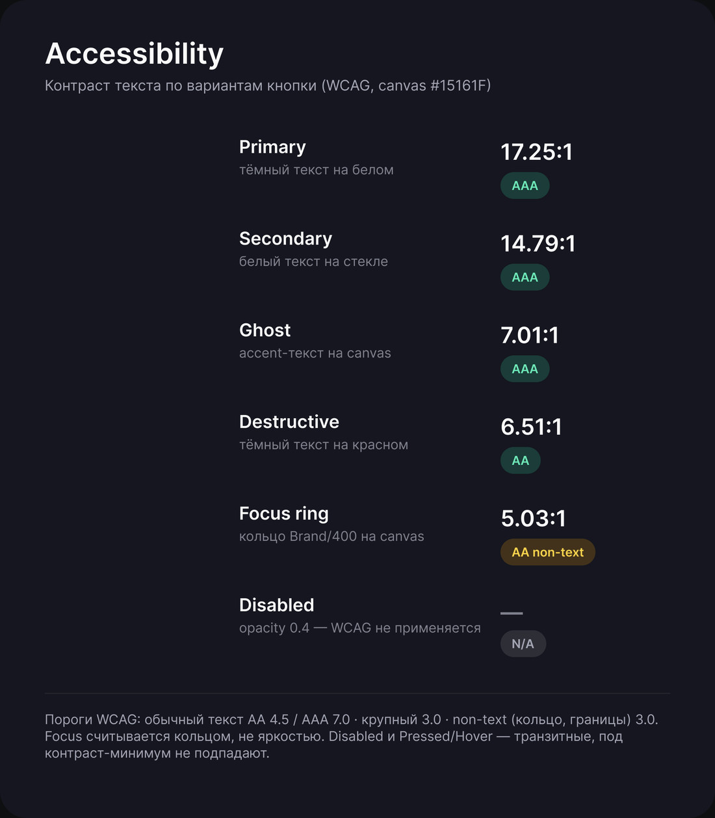Screen dimensions: 715x818
Task: Select the Primary row label
Action: 272,148
